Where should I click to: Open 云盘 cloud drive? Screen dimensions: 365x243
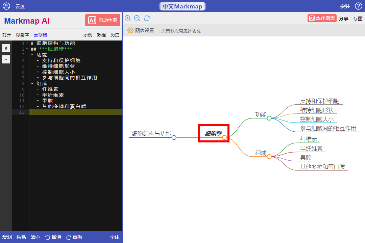(20, 6)
